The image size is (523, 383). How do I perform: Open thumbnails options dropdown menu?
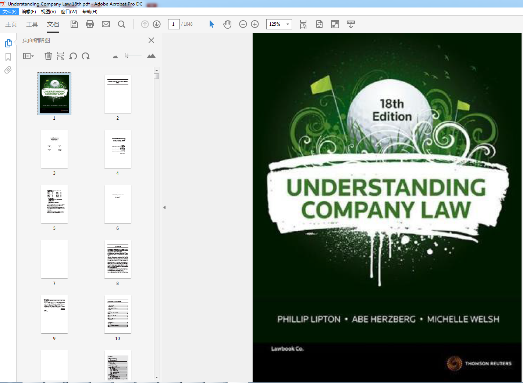click(28, 56)
